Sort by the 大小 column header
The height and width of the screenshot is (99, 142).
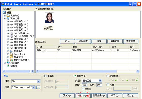[64, 47]
